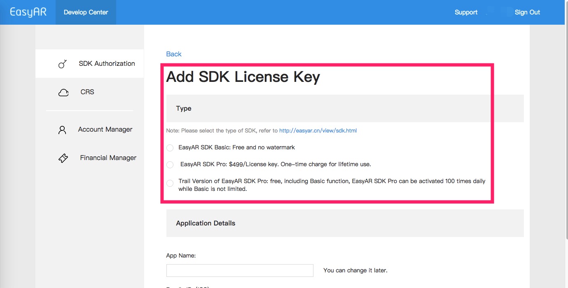The width and height of the screenshot is (568, 288).
Task: Click the Add SDK License Key heading
Action: 243,77
